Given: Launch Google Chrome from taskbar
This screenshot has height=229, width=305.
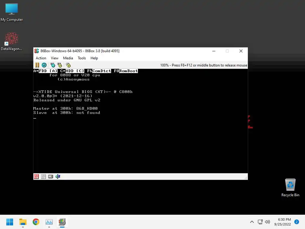Looking at the screenshot, I should click(36, 222).
